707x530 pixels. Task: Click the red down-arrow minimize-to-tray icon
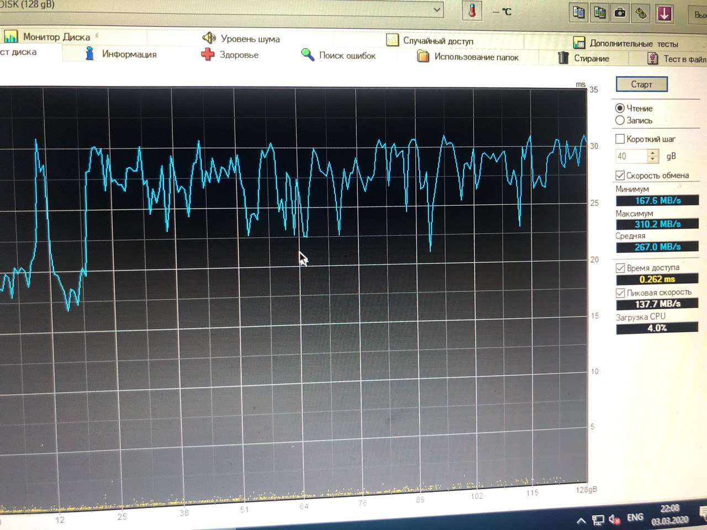tap(664, 13)
